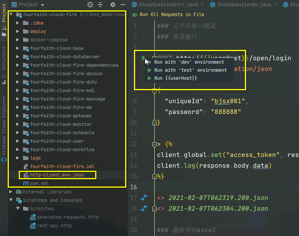Close the StudyQuestionCtrl.java tab
299x236 pixels.
point(203,5)
